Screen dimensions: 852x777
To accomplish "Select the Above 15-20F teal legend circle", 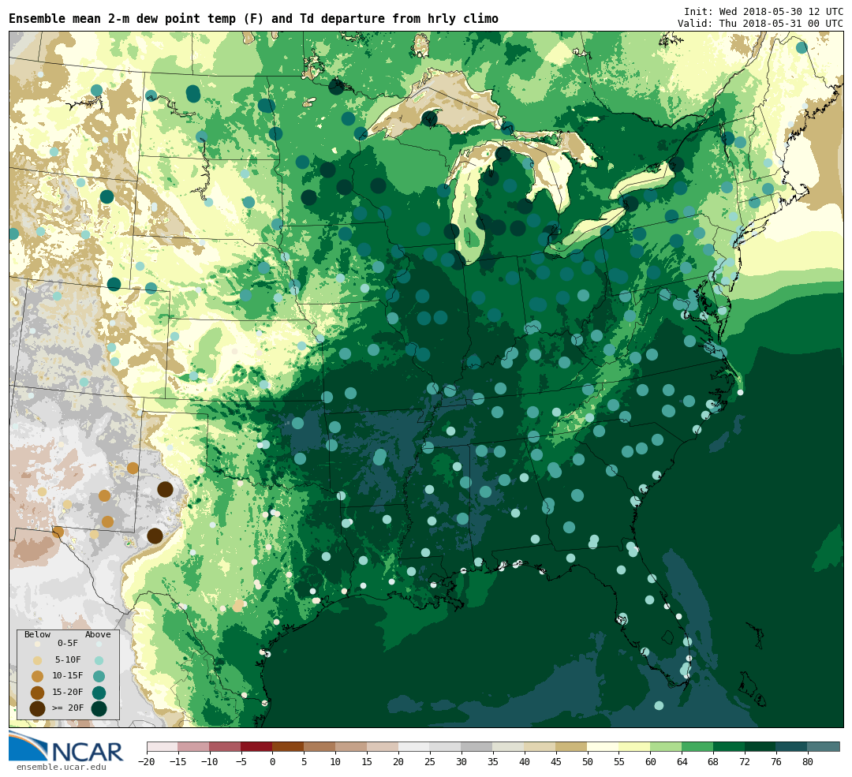I will [x=99, y=693].
